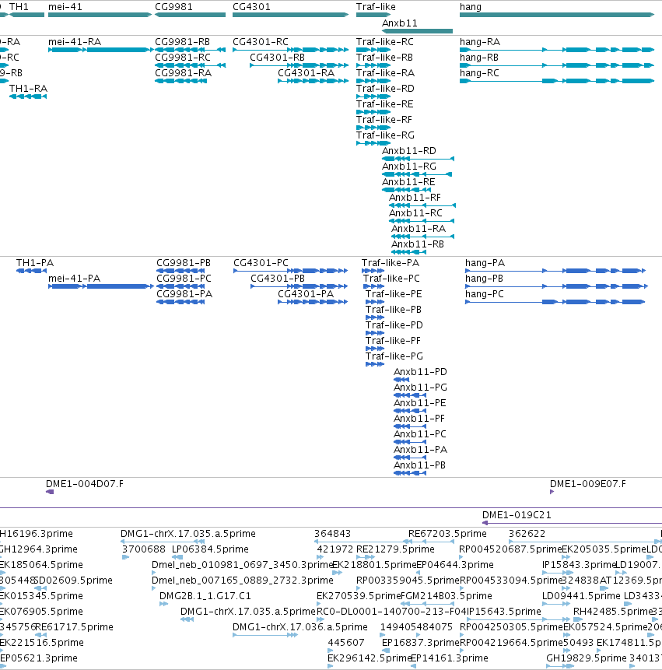
Task: Click the CG9981 gene feature
Action: click(190, 15)
